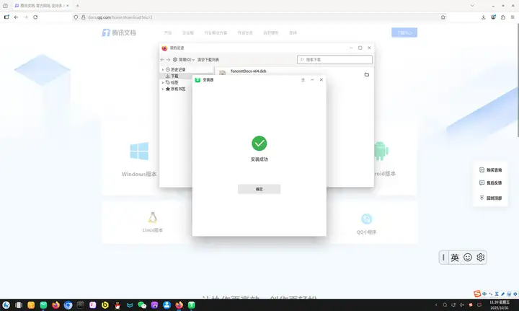Open the browser application menu
The image size is (519, 311).
click(x=513, y=17)
